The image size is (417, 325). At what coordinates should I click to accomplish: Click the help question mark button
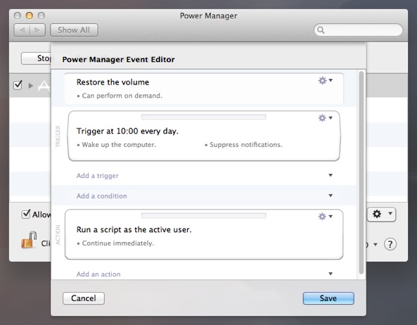pos(390,244)
